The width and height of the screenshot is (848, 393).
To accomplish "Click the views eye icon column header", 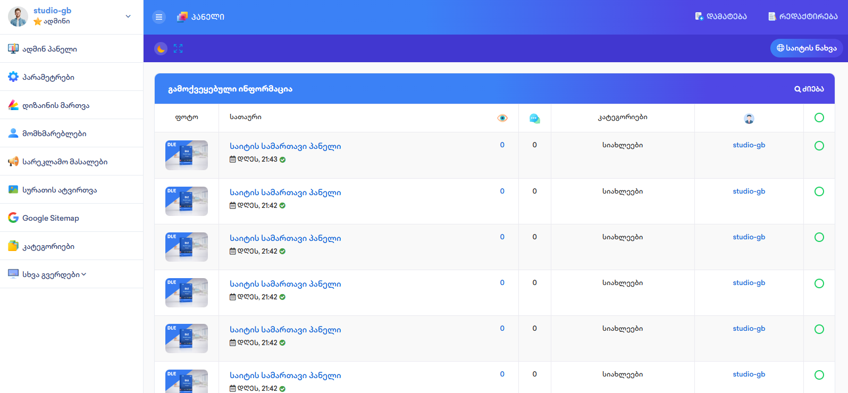I will (x=502, y=118).
